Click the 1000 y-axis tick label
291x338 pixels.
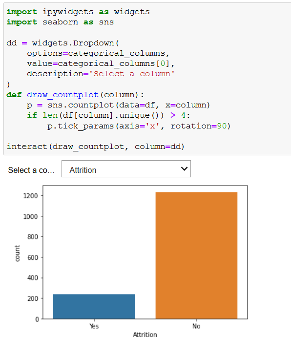click(31, 216)
